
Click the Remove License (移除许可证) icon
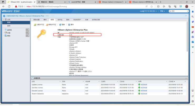(x=47, y=25)
